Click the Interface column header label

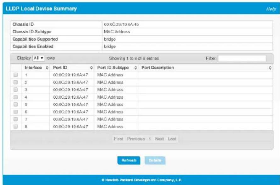pyautogui.click(x=33, y=68)
